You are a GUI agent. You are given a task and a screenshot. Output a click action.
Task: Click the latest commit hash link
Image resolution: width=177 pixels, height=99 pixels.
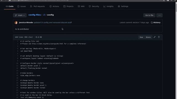pos(136,23)
